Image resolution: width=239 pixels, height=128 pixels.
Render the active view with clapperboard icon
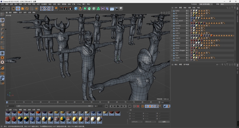click(x=61, y=9)
